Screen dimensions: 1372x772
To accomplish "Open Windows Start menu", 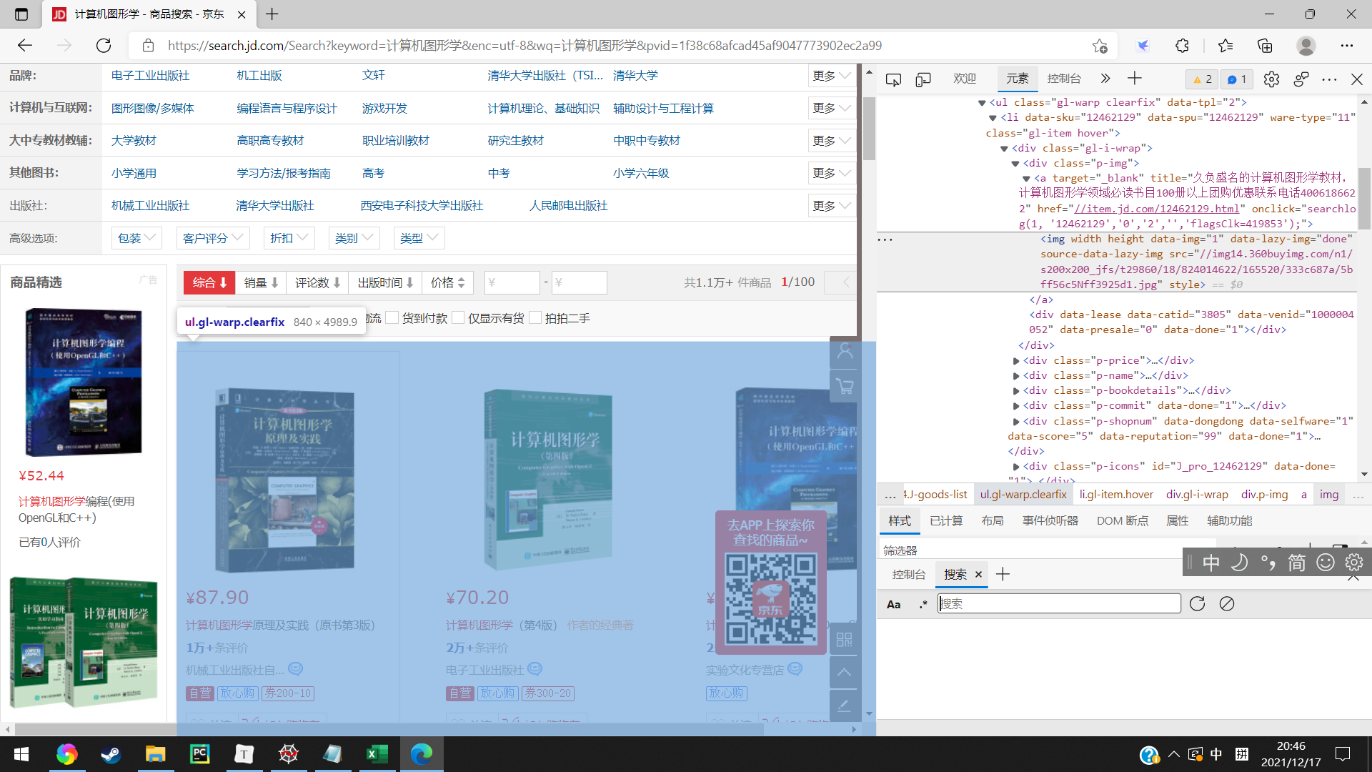I will pyautogui.click(x=21, y=754).
